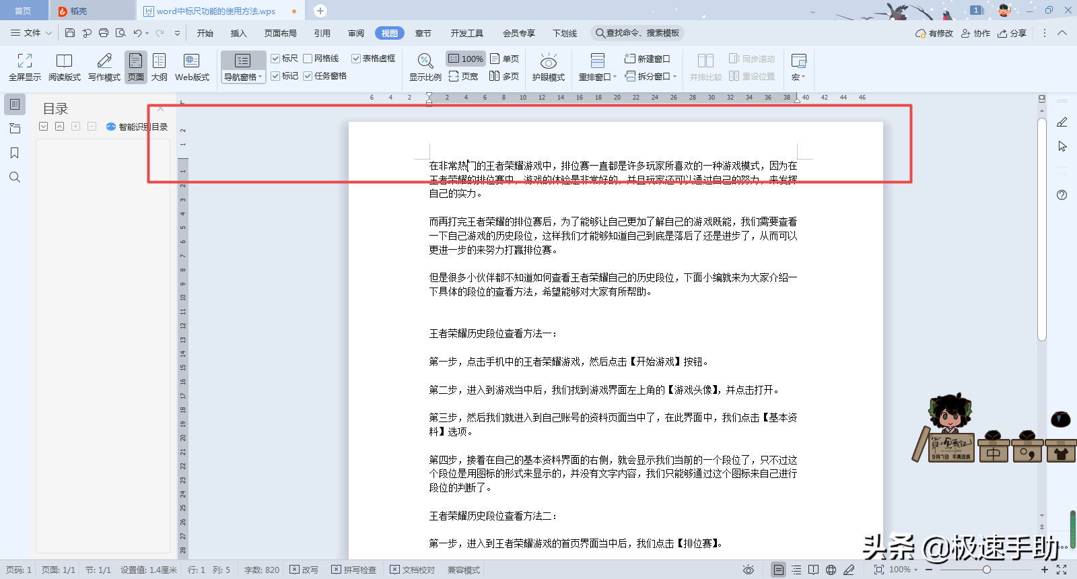Click the 有修改 cloud sync status
Viewport: 1077px width, 579px height.
[934, 33]
